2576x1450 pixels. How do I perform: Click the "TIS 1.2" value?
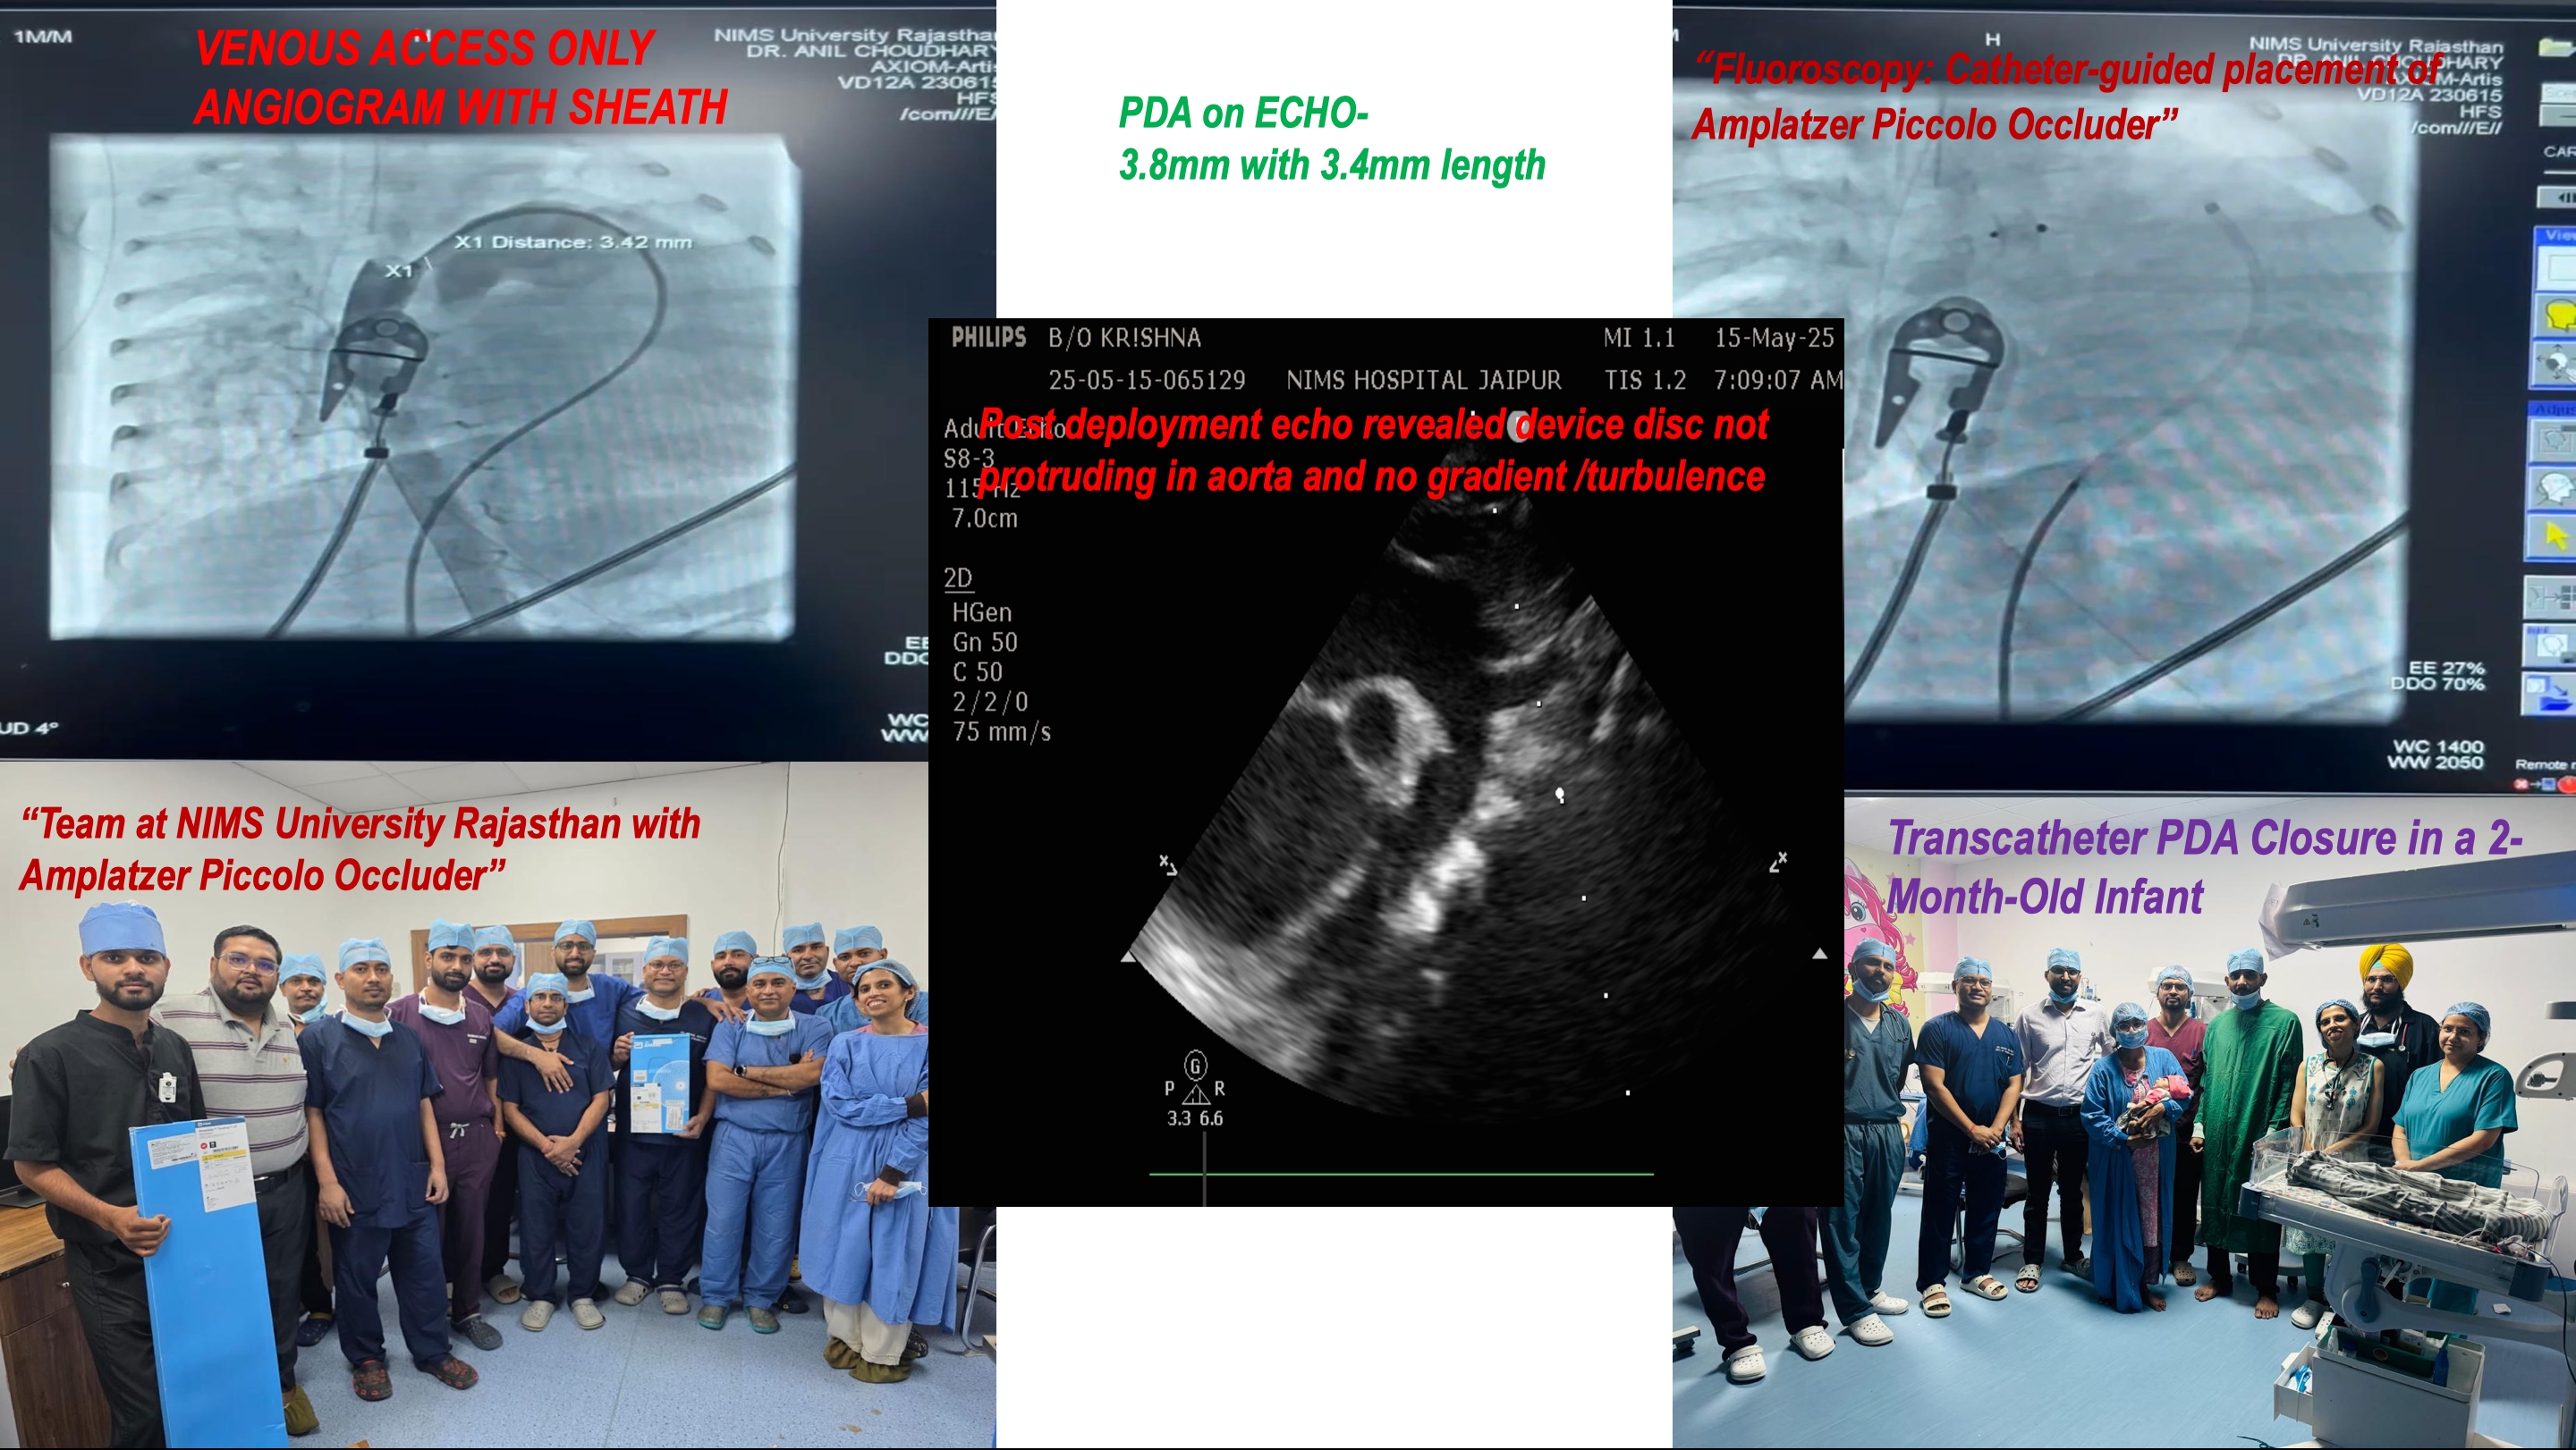click(x=1645, y=381)
